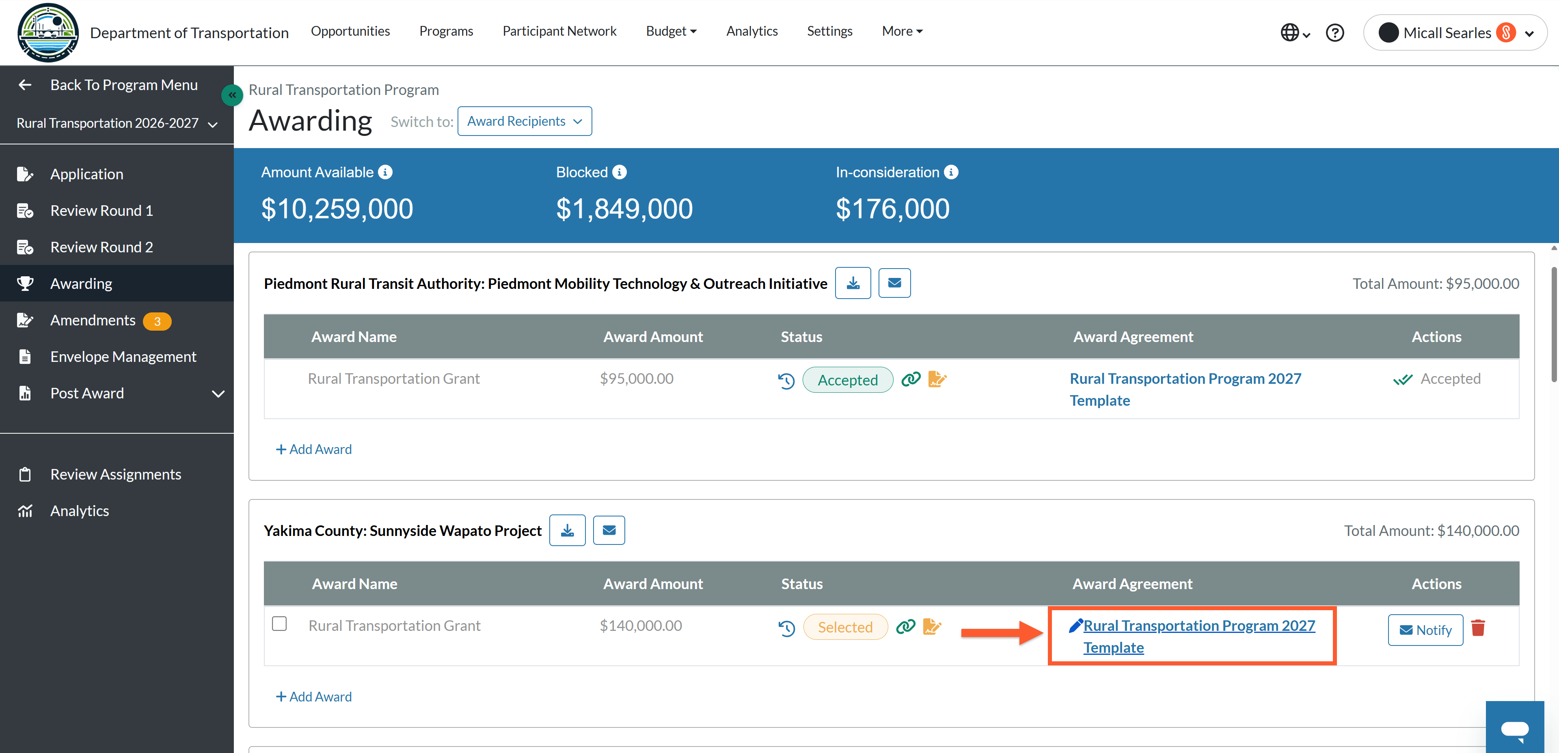This screenshot has height=753, width=1559.
Task: Open the Piedmont award agreement template link
Action: 1185,389
